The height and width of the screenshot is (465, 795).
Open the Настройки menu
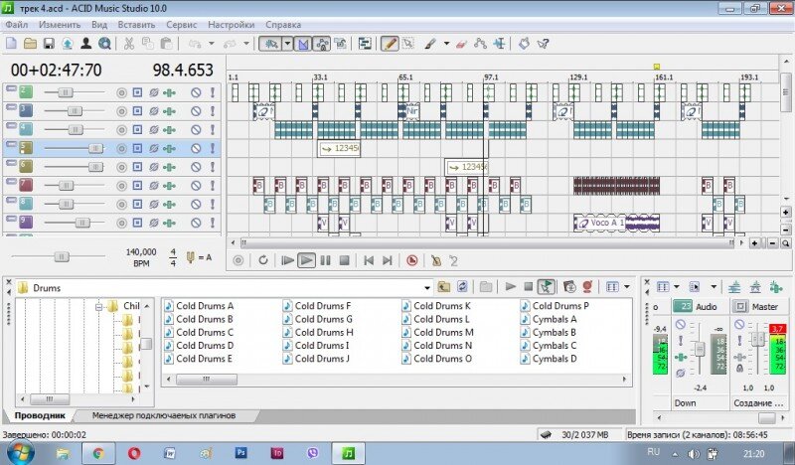pos(232,24)
